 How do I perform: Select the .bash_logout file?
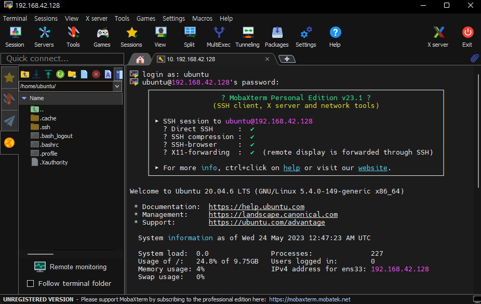(x=51, y=136)
